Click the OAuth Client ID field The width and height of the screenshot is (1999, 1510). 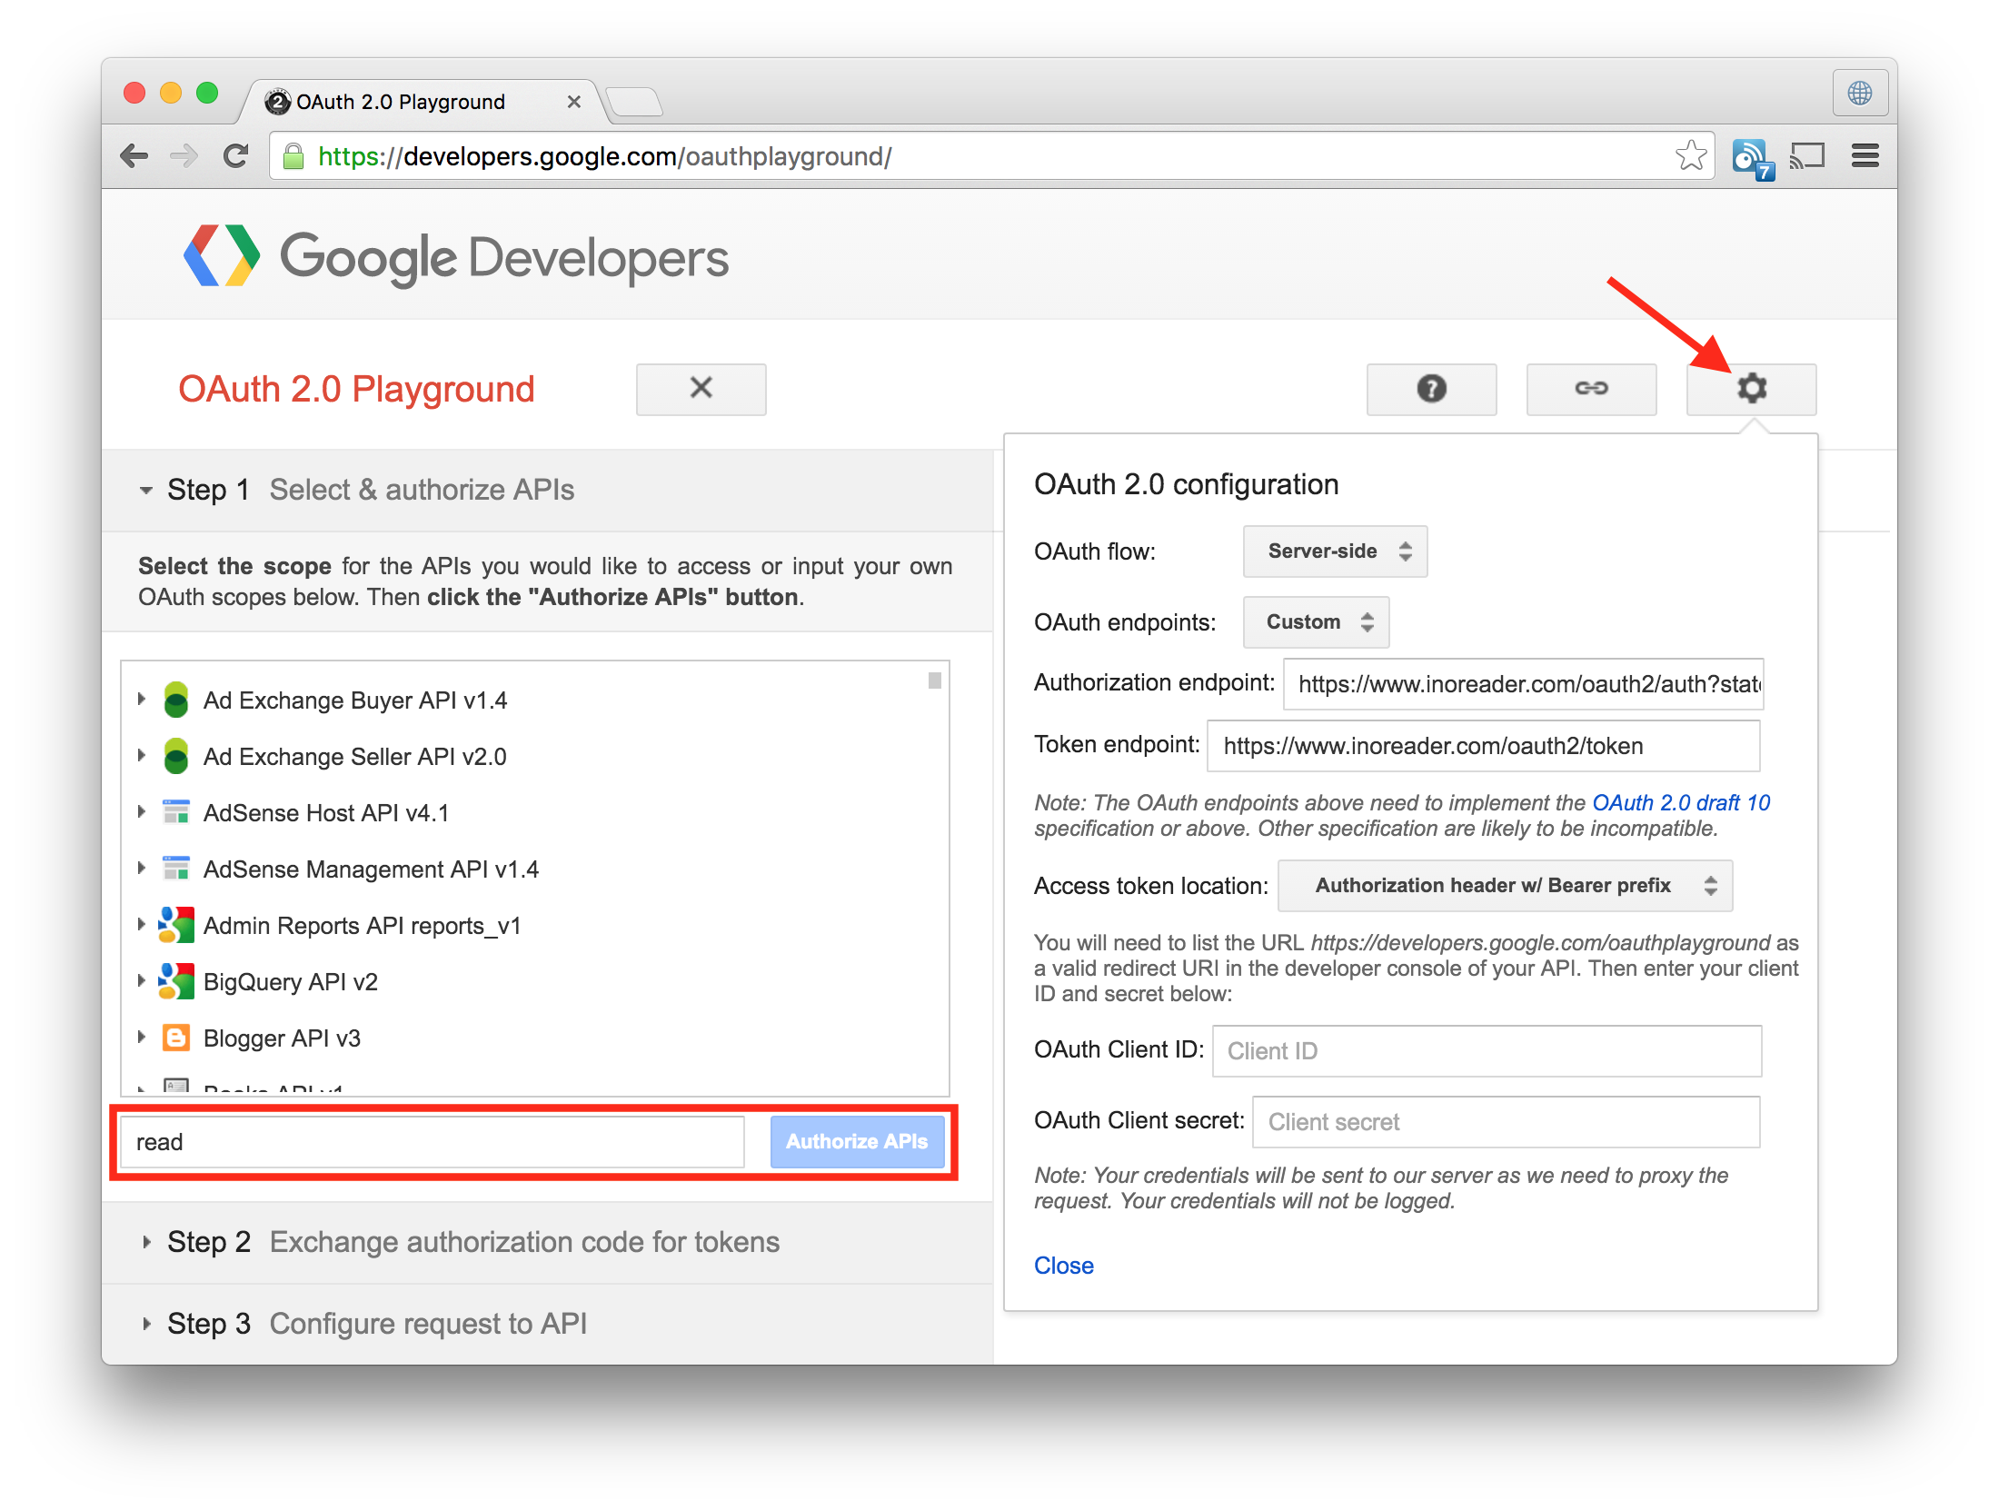click(1487, 1051)
